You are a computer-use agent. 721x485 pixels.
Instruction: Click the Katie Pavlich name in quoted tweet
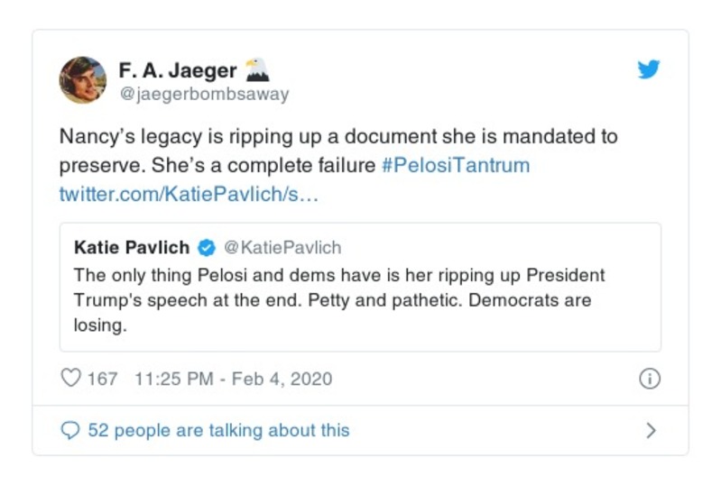tap(133, 248)
